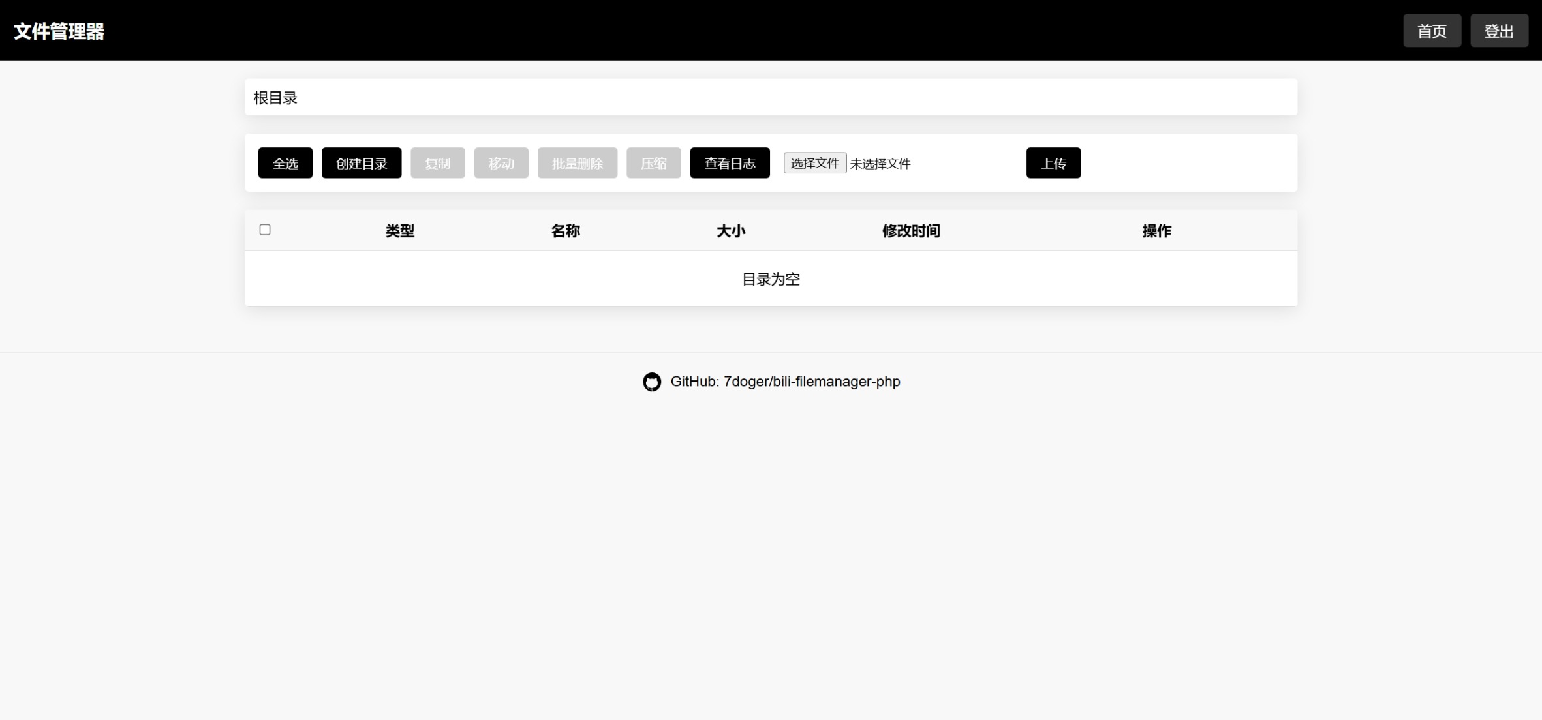The width and height of the screenshot is (1542, 720).
Task: Click the 类型 column header
Action: (399, 231)
